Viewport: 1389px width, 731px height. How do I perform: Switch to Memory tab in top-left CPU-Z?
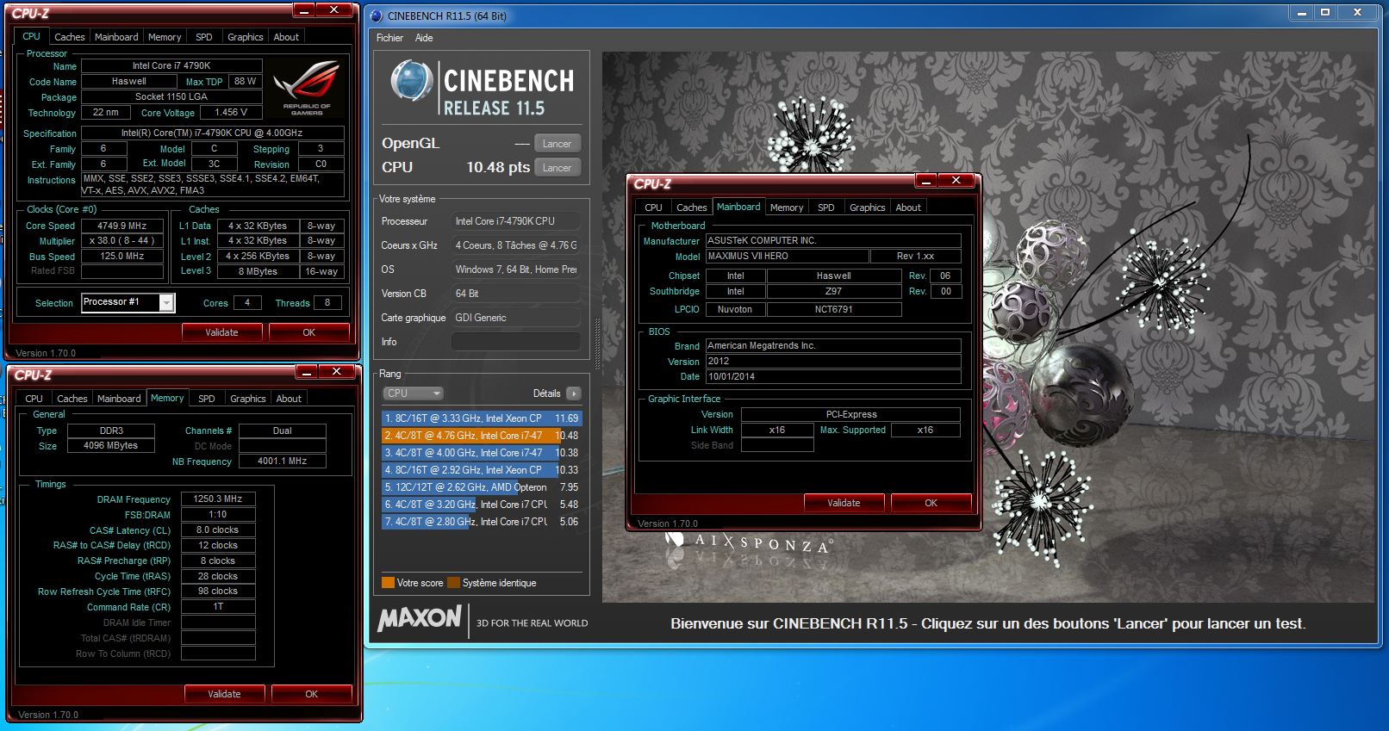click(165, 37)
